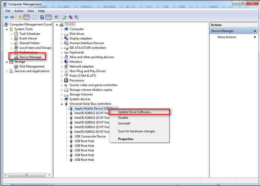Select Device Manager in the left tree
The height and width of the screenshot is (186, 260).
point(31,57)
